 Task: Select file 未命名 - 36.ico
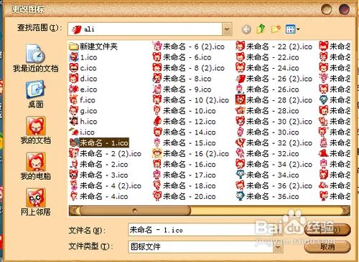click(x=268, y=196)
